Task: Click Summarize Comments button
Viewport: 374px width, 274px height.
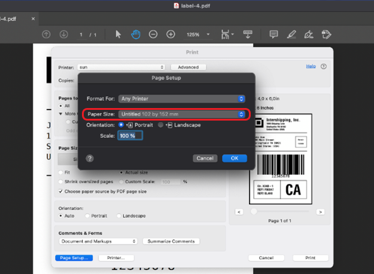Action: [x=171, y=241]
